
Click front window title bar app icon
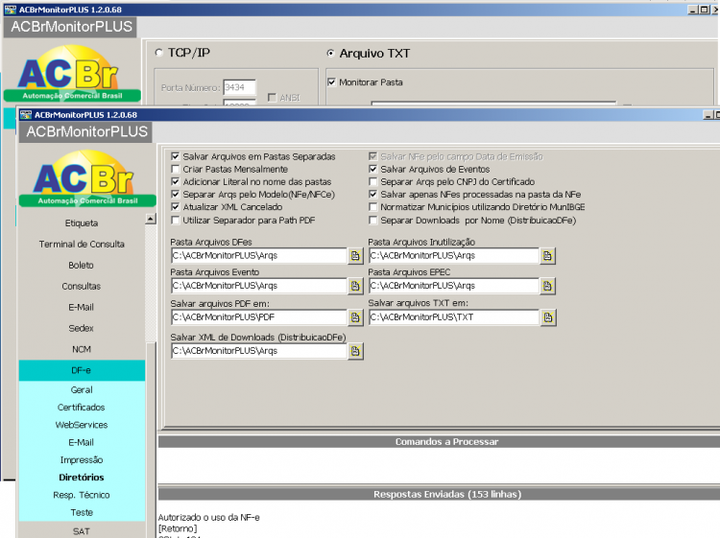pyautogui.click(x=26, y=115)
